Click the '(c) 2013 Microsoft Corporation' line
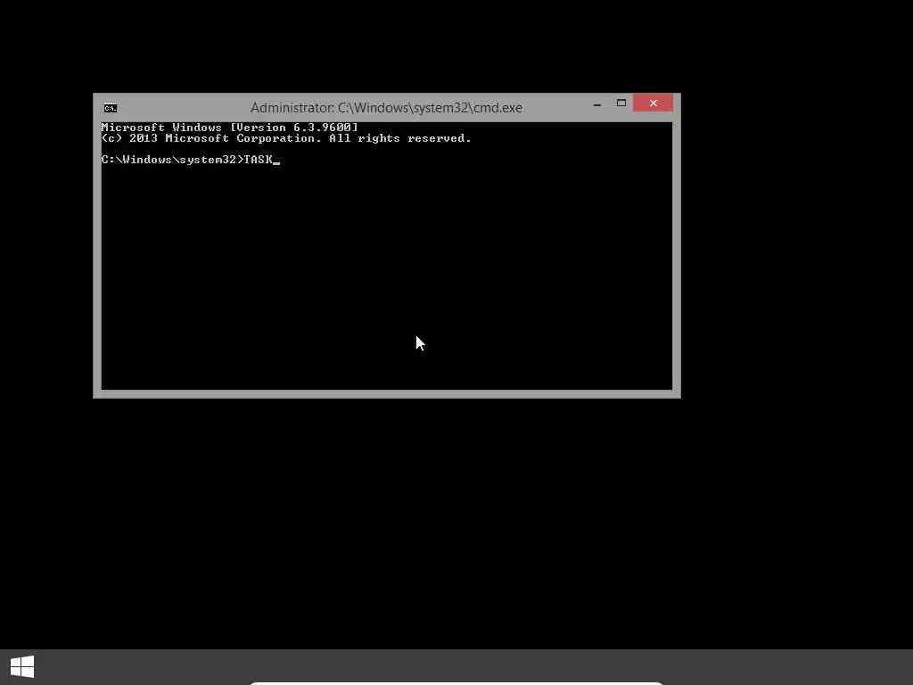Screen dimensions: 913x685 286,138
